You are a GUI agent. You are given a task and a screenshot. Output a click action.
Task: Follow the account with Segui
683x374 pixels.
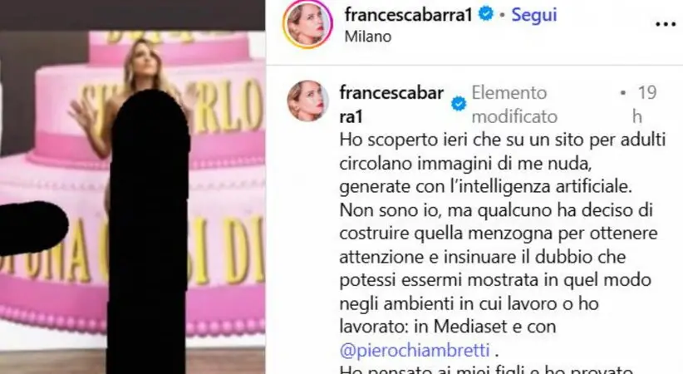[x=534, y=15]
